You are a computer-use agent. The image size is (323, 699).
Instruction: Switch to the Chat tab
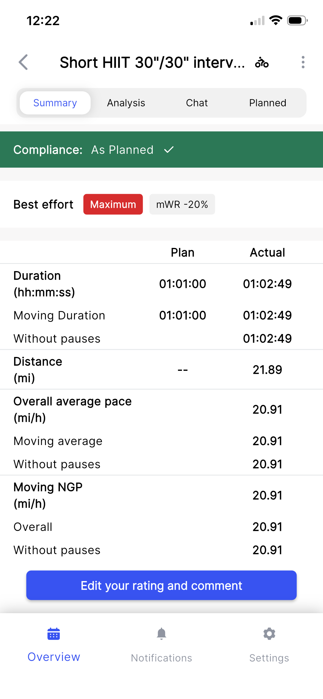[197, 103]
